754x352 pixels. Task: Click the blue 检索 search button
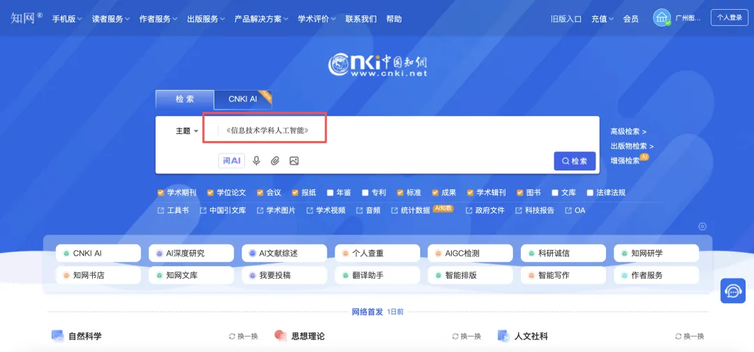click(575, 161)
